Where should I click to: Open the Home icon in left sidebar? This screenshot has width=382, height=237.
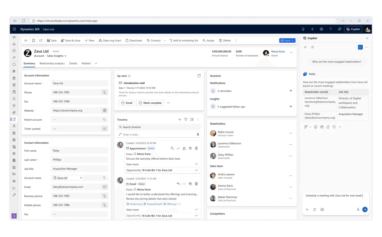(x=14, y=44)
